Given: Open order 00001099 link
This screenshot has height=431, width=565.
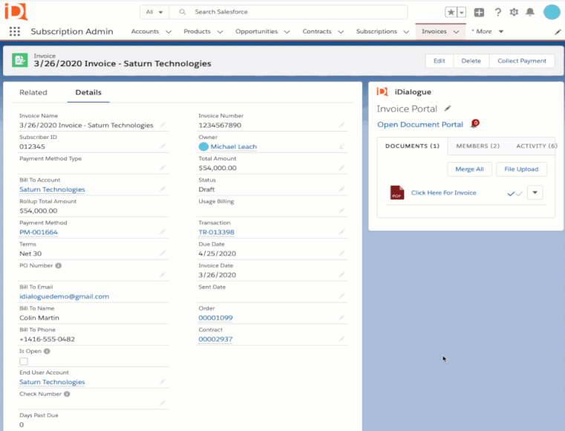Looking at the screenshot, I should click(215, 317).
